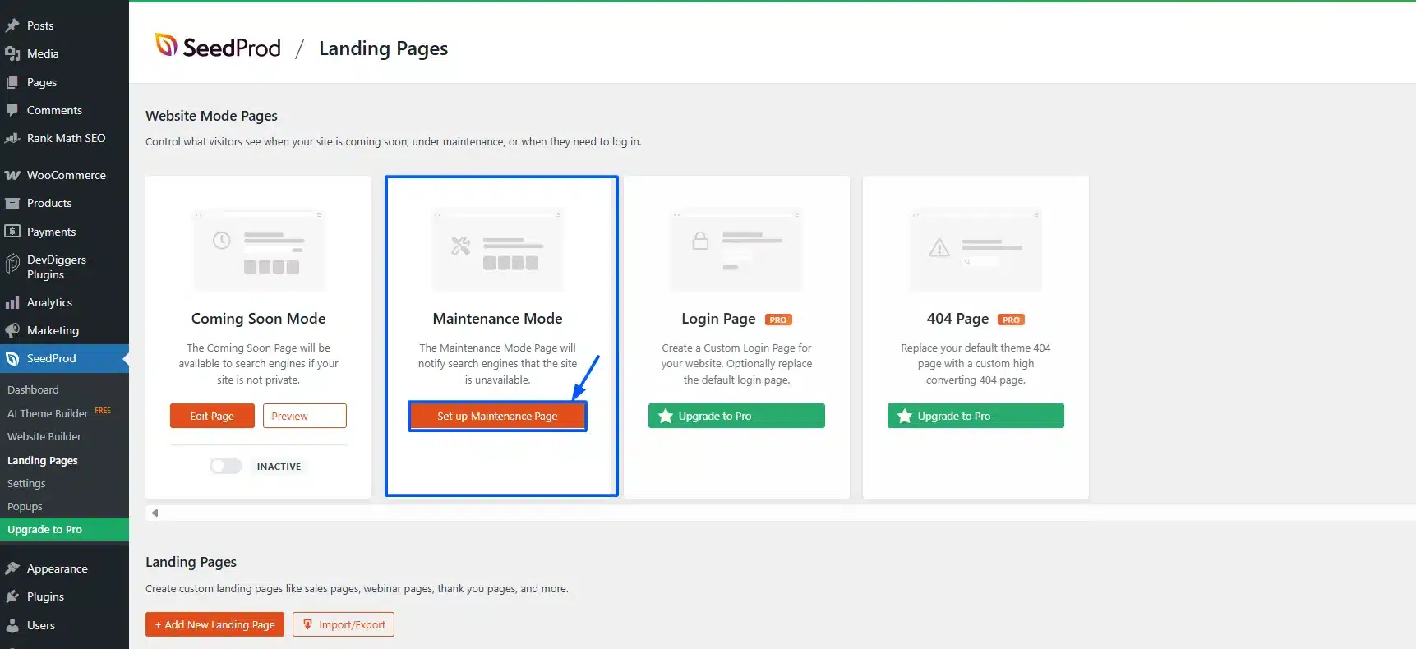This screenshot has width=1416, height=649.
Task: Click the Pages icon in sidebar
Action: coord(12,82)
